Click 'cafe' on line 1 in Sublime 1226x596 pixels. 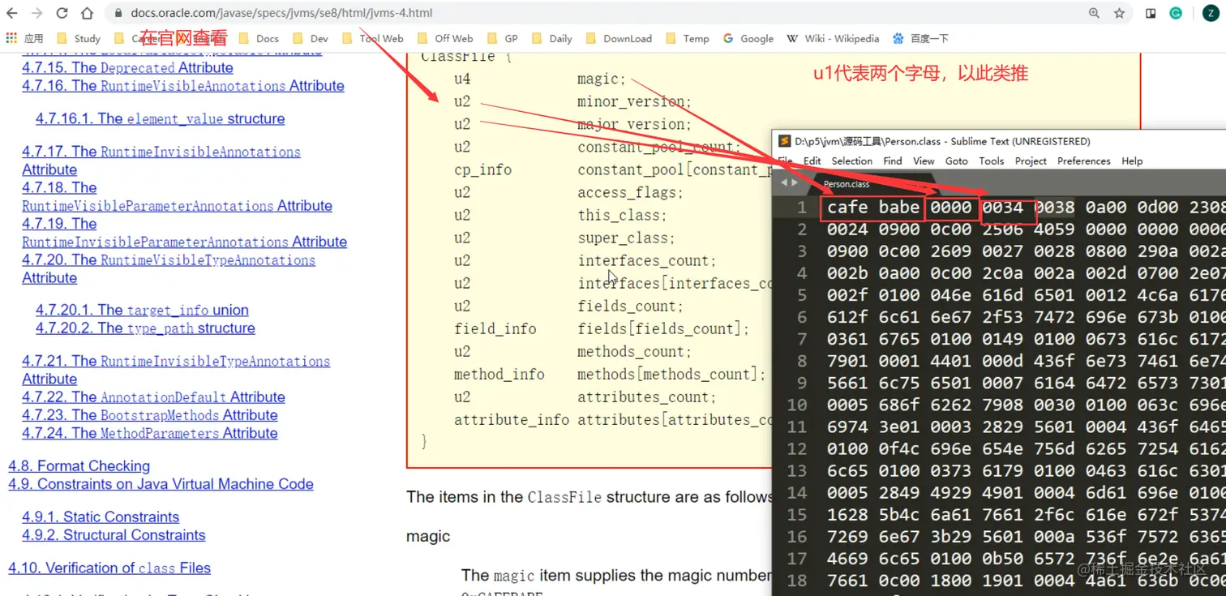coord(847,208)
